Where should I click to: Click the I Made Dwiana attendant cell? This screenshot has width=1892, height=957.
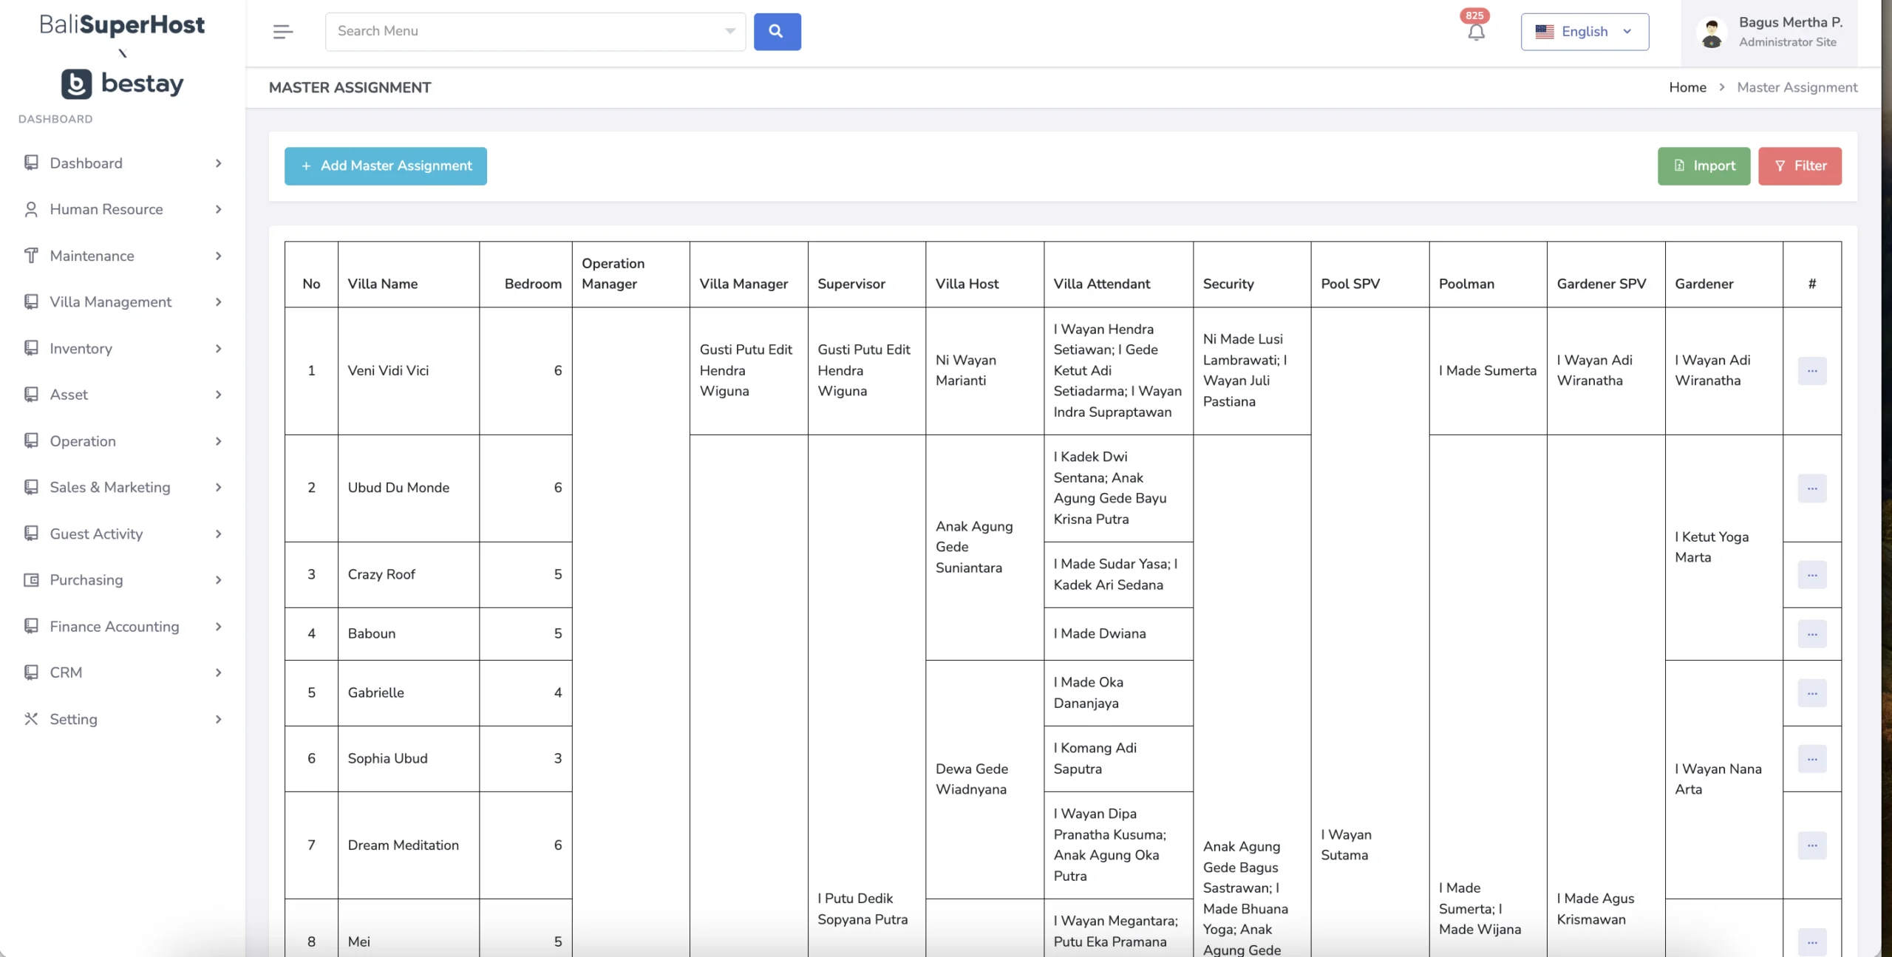click(x=1118, y=633)
